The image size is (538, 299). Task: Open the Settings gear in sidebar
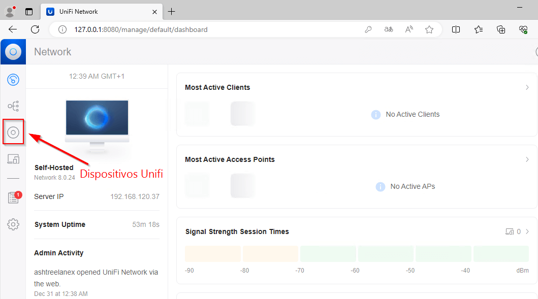point(13,224)
